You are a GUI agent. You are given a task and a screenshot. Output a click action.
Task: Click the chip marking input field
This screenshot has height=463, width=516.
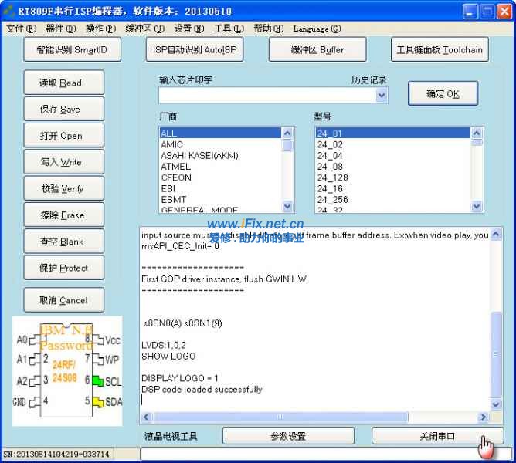pyautogui.click(x=266, y=96)
